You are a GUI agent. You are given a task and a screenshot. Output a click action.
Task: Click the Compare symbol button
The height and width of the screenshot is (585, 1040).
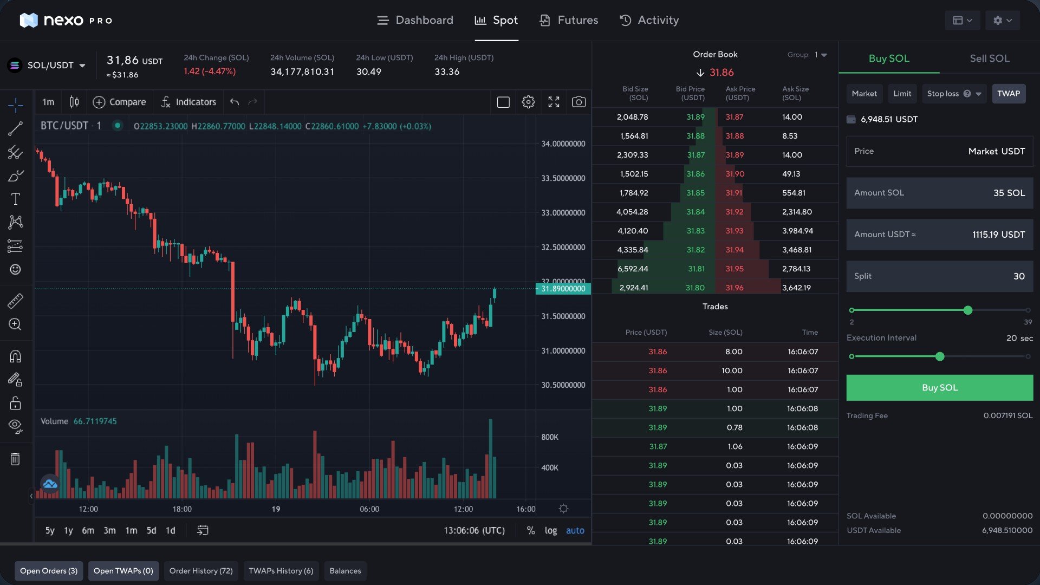[119, 102]
